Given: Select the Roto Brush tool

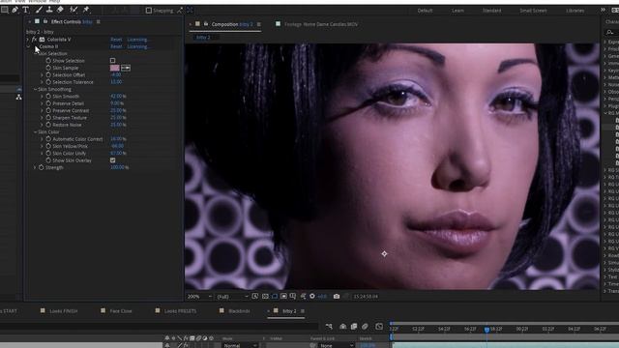Looking at the screenshot, I should point(74,10).
